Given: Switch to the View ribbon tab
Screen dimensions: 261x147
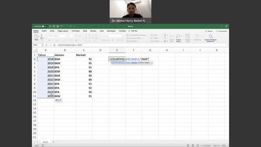Looking at the screenshot, I should pyautogui.click(x=102, y=31).
